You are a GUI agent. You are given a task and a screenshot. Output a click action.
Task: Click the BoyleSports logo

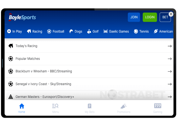(x=22, y=17)
